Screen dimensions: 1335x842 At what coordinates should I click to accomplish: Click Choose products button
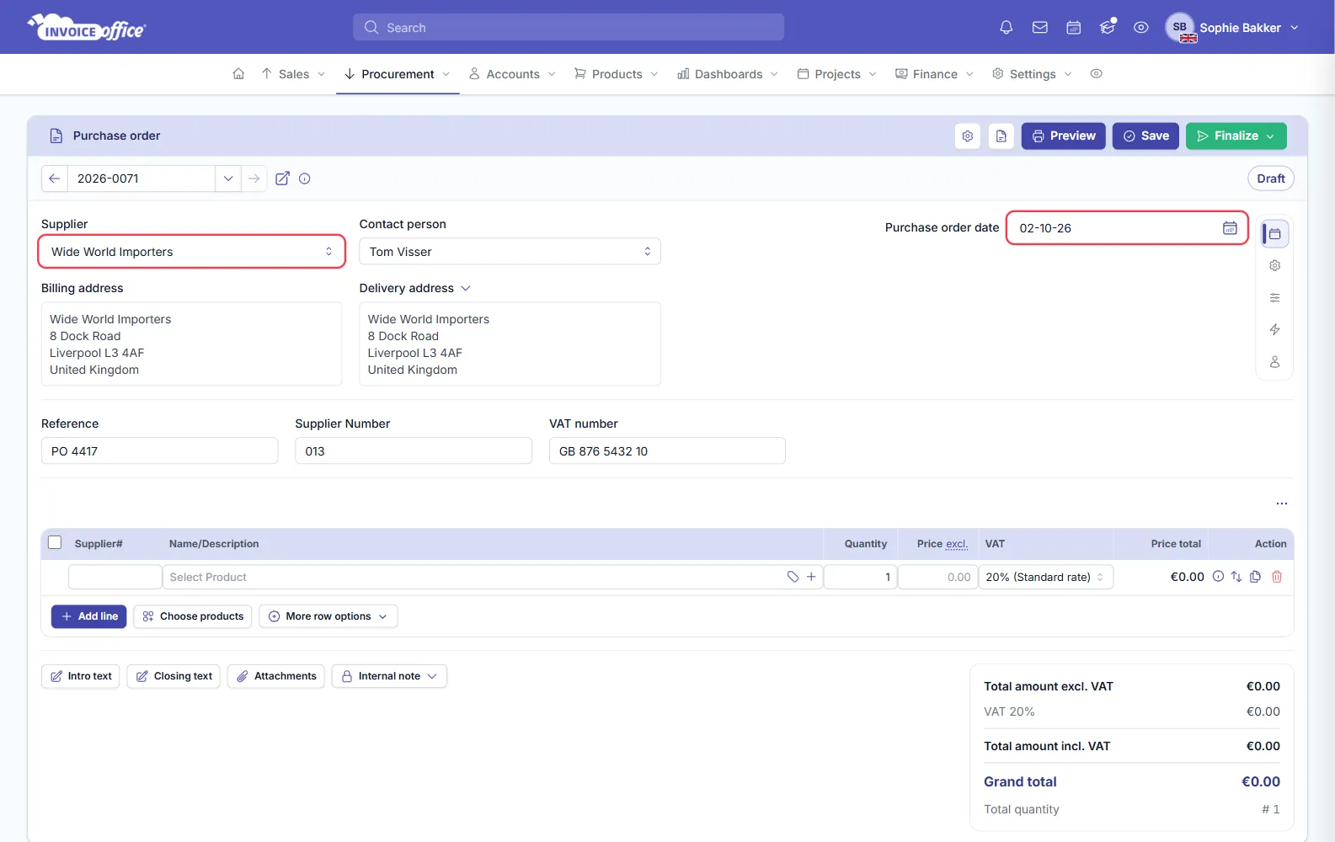click(x=193, y=616)
